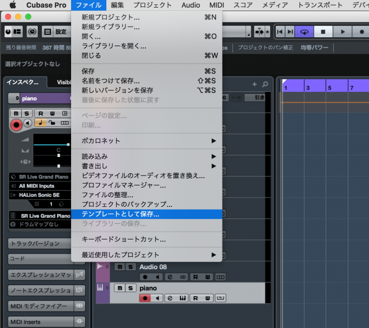The image size is (369, 328).
Task: Open the 編集 menu
Action: click(117, 5)
